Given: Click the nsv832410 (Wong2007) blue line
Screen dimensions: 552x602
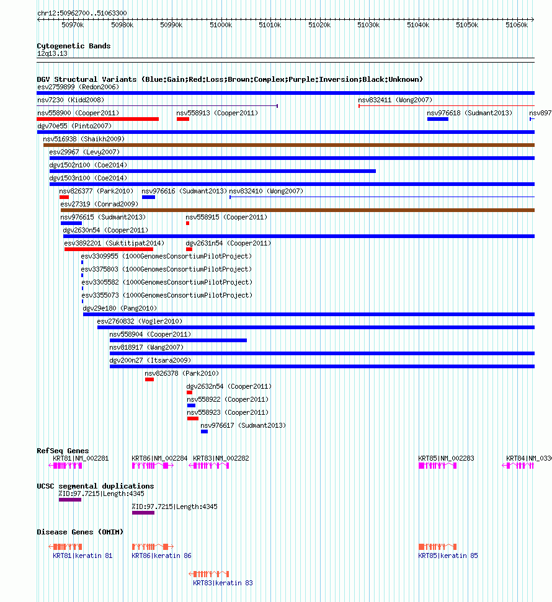Looking at the screenshot, I should pyautogui.click(x=382, y=197).
